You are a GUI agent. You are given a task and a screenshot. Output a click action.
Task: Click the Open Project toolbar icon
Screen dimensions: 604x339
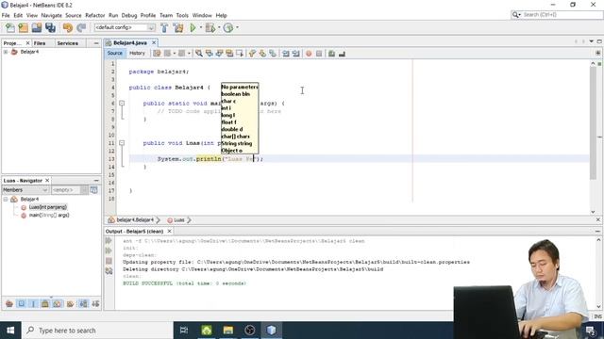click(x=37, y=27)
